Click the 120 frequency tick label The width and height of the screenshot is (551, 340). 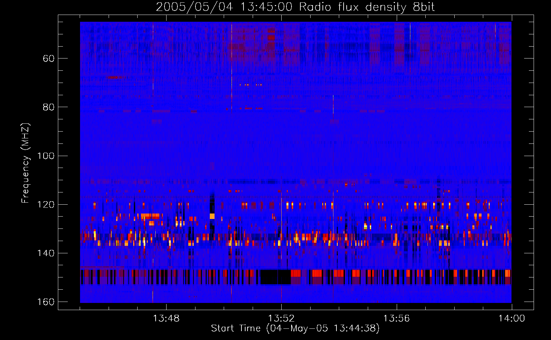(46, 204)
